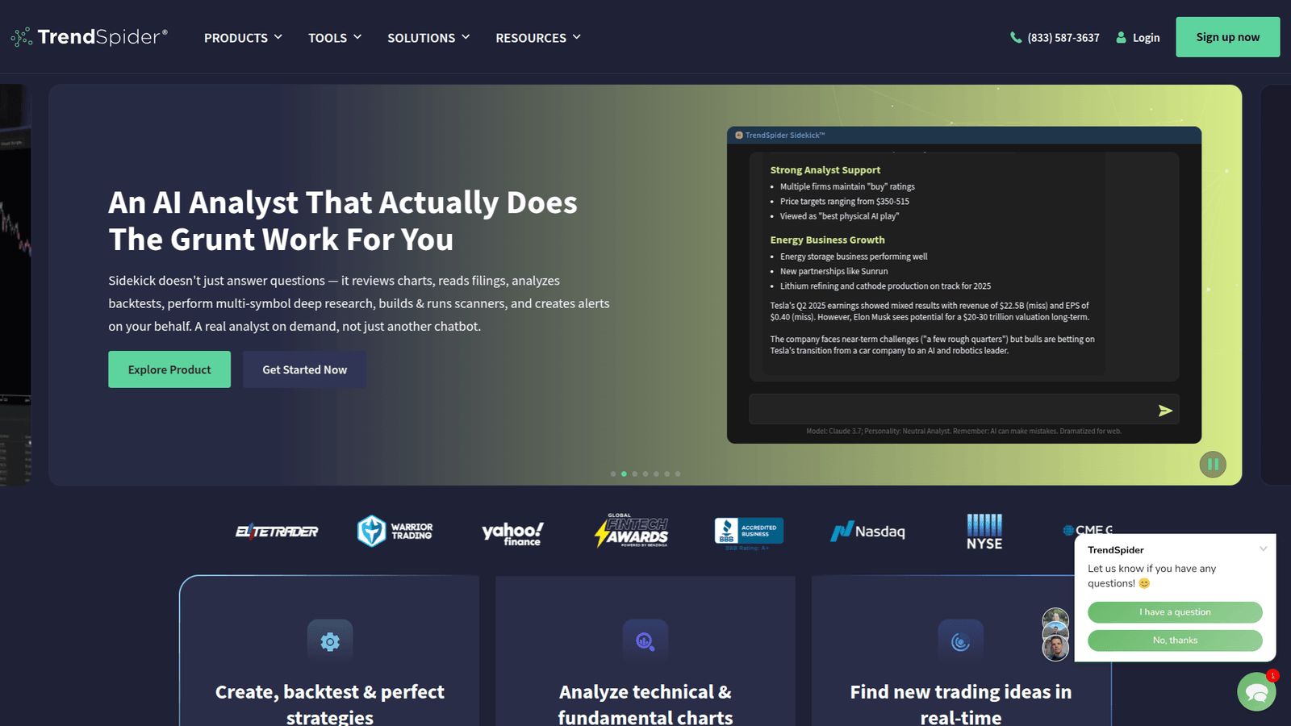Click the Let us know chat message
The height and width of the screenshot is (726, 1291).
1151,576
